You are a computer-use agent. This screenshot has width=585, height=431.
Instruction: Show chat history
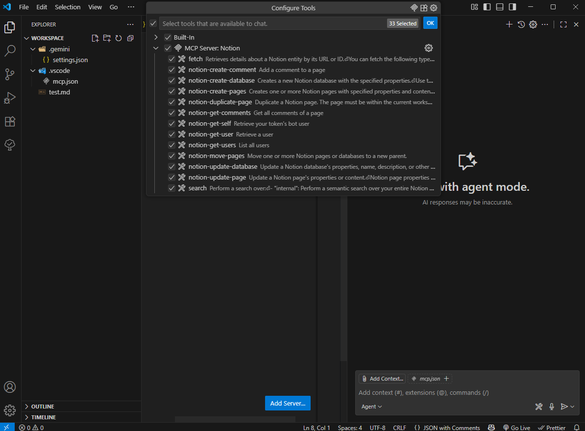(x=521, y=24)
